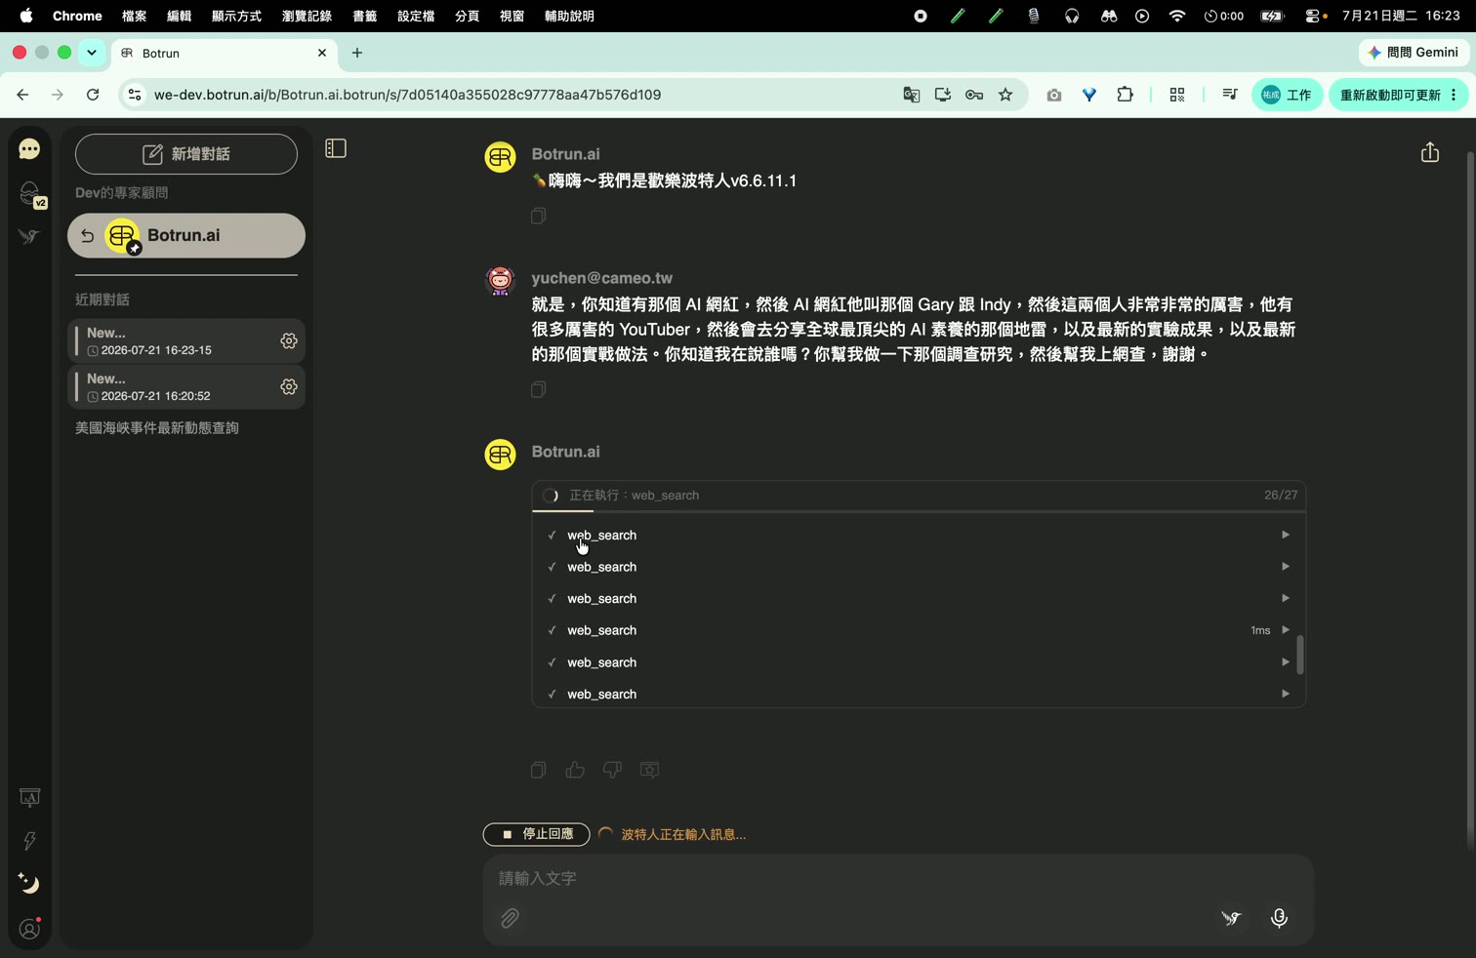Open a new browser tab
The width and height of the screenshot is (1476, 958).
pos(357,53)
